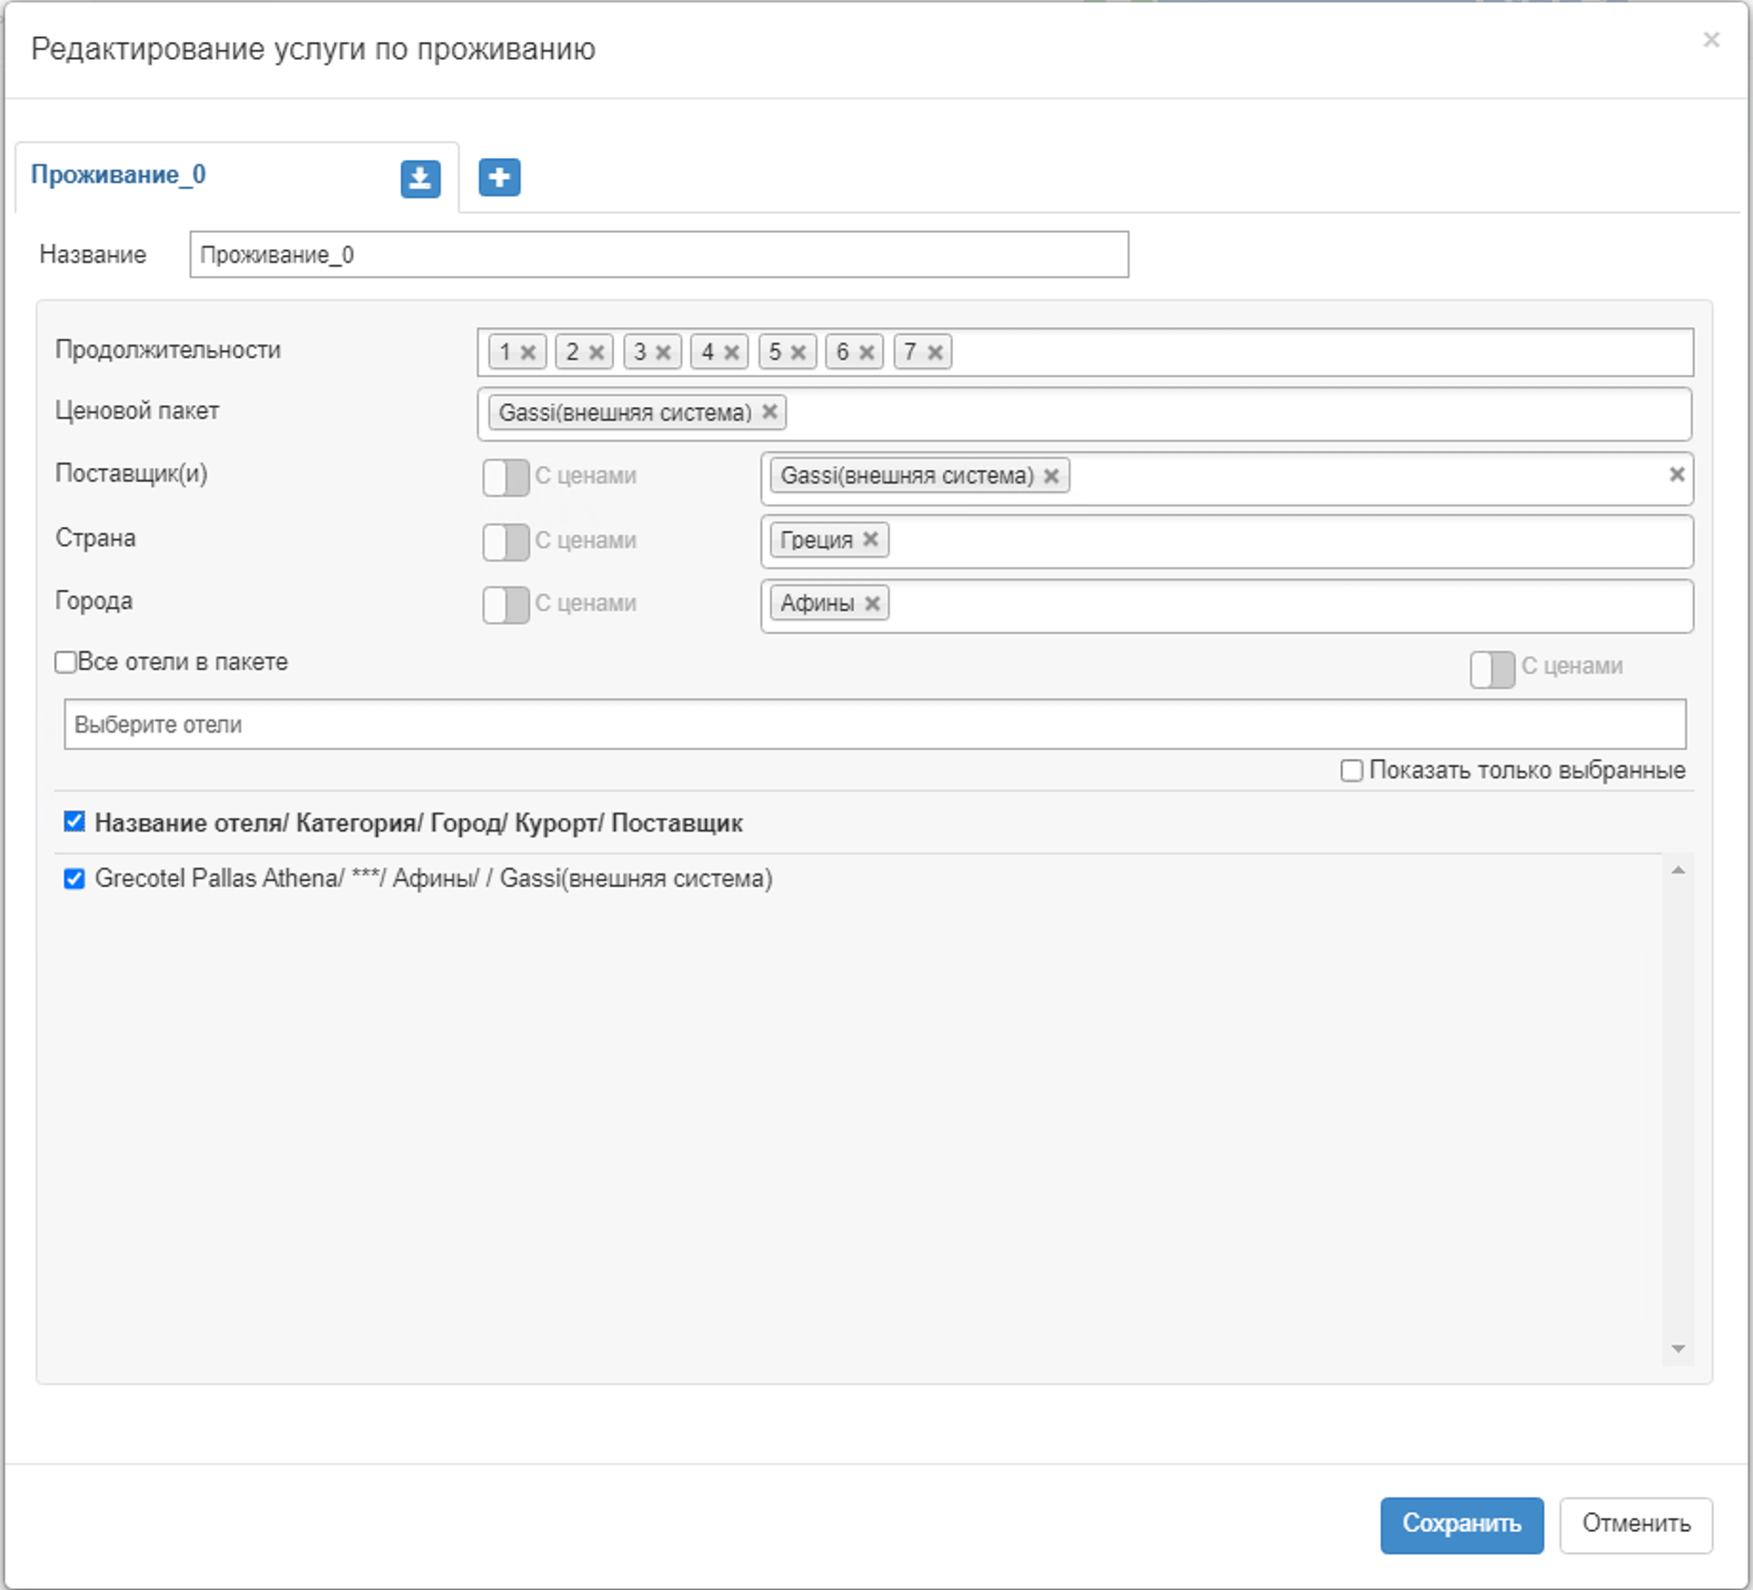
Task: Check Показать только выбранные
Action: (1350, 771)
